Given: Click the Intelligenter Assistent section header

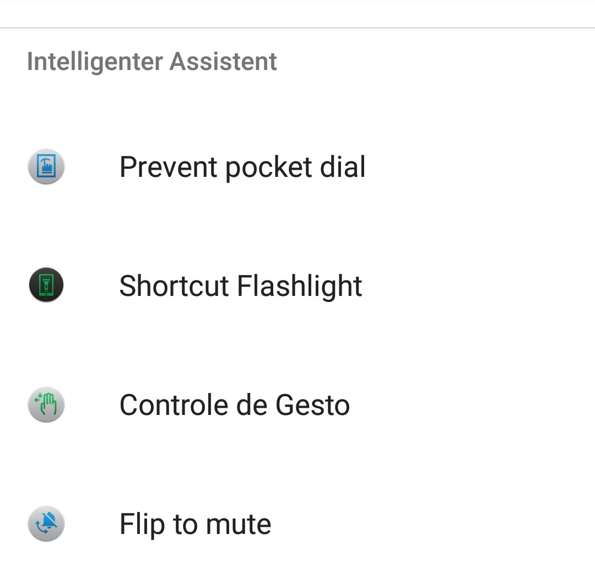Looking at the screenshot, I should coord(152,62).
